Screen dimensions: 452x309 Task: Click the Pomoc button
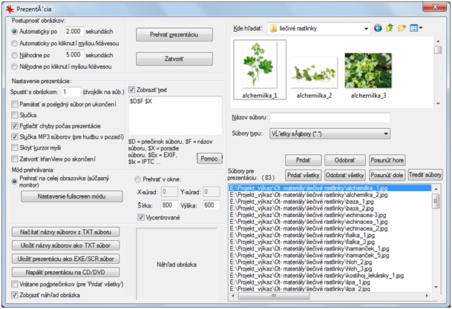point(209,159)
